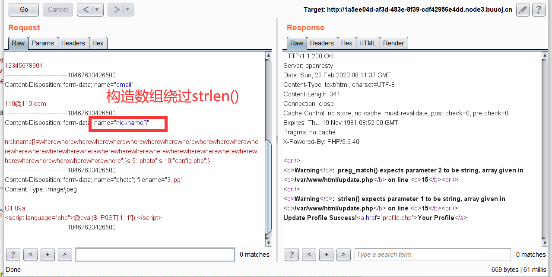Image resolution: width=552 pixels, height=277 pixels.
Task: Click the '659 bytes | 61 millis' status
Action: click(519, 270)
